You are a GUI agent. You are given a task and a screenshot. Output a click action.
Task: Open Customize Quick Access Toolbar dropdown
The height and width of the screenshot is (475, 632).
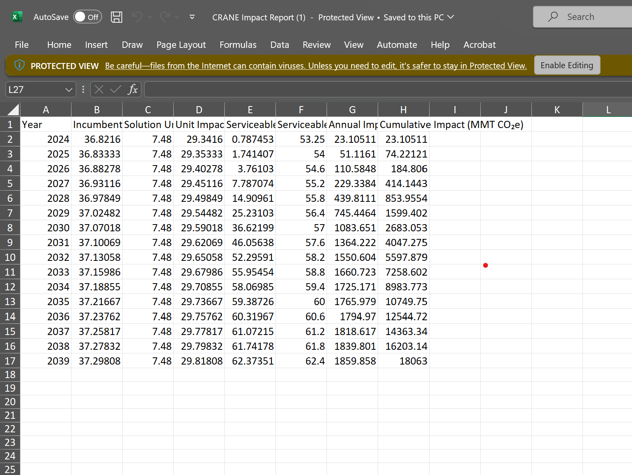tap(192, 17)
